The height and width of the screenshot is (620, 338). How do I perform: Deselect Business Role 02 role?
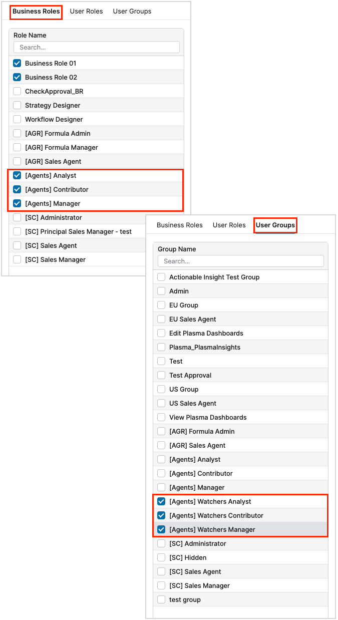17,77
